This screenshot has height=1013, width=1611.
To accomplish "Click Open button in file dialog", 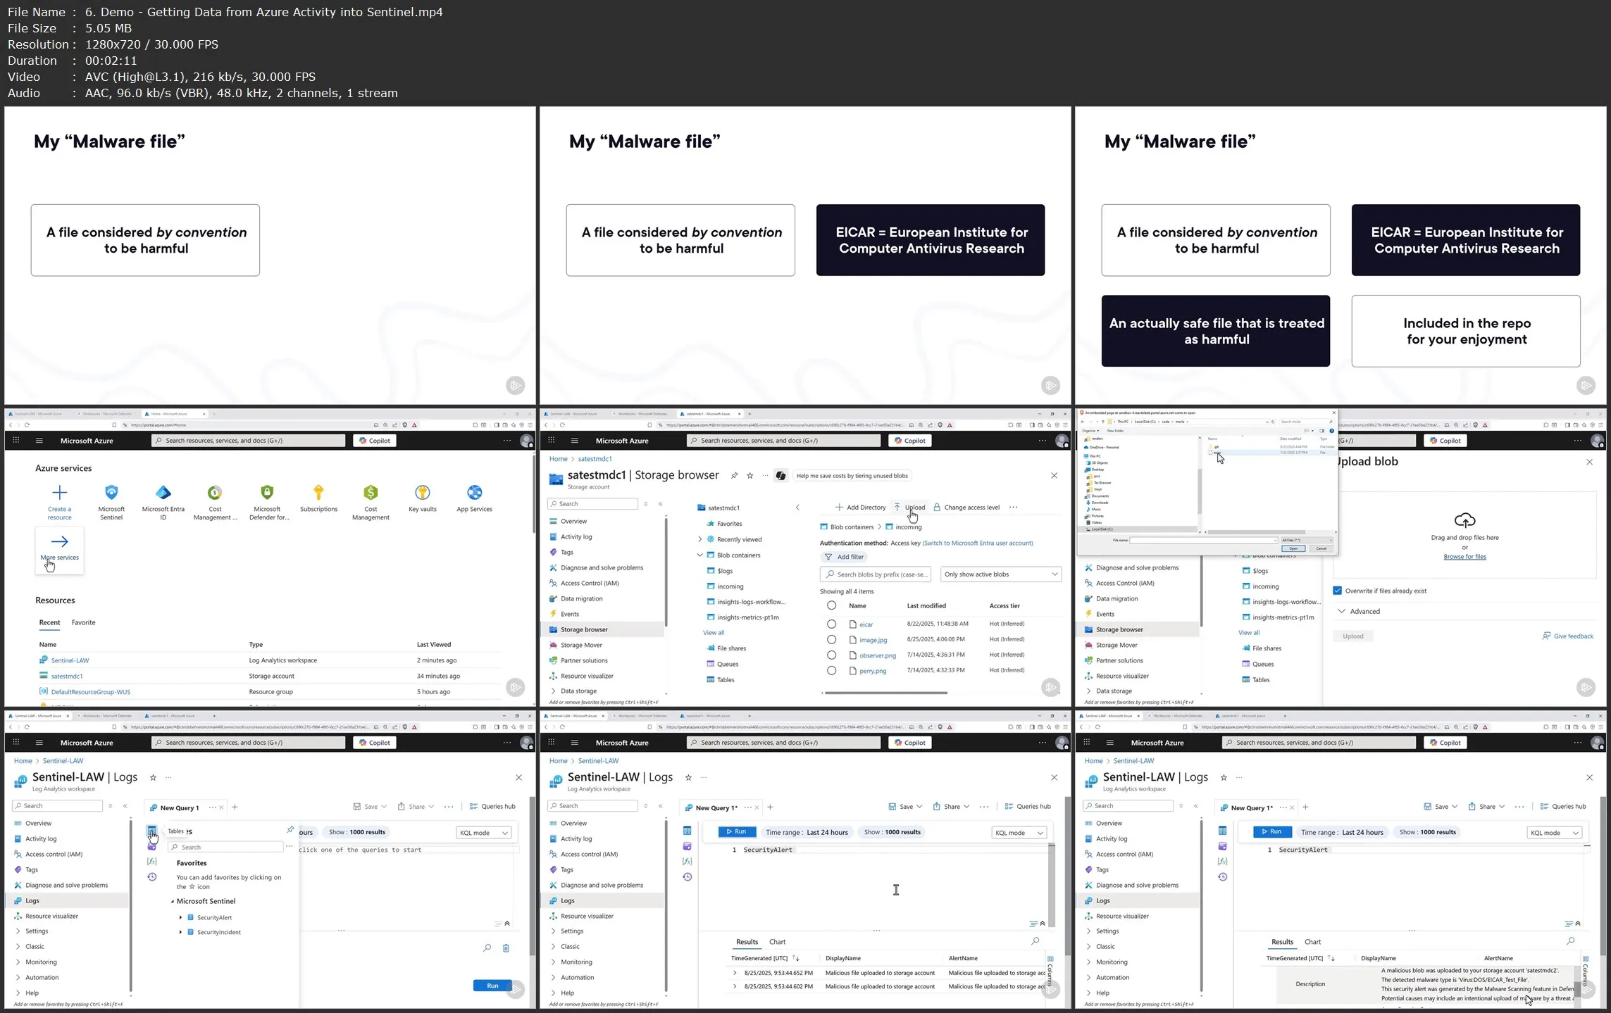I will (1293, 548).
